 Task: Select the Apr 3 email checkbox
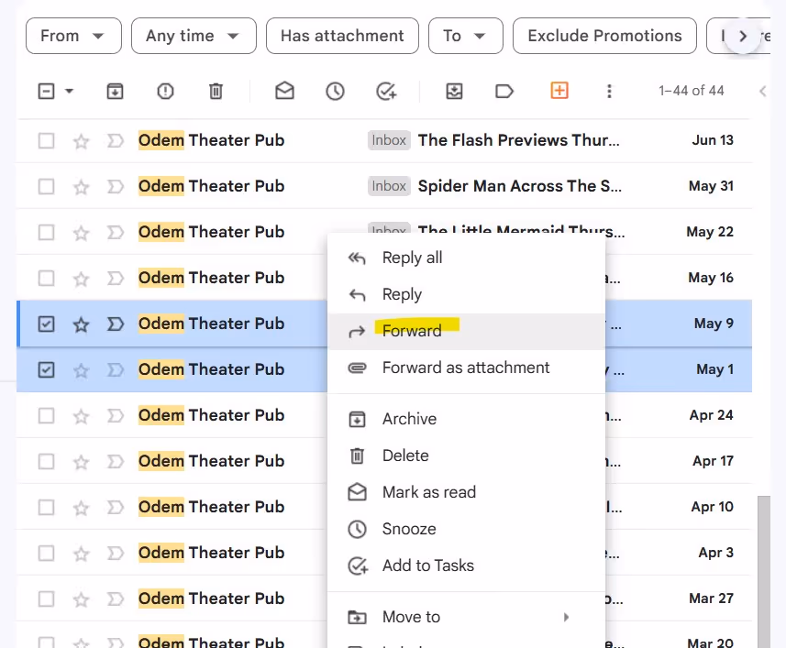(46, 553)
